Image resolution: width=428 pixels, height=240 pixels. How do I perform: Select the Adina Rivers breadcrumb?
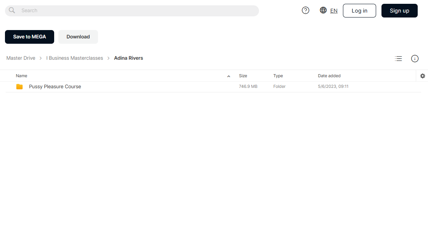click(x=129, y=58)
